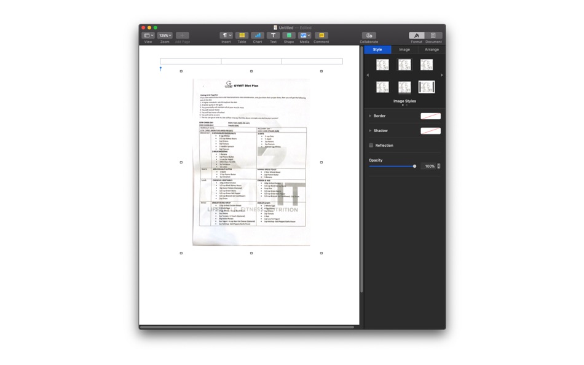Show previous image styles with left arrow
Viewport: 584px width, 365px height.
(x=368, y=75)
